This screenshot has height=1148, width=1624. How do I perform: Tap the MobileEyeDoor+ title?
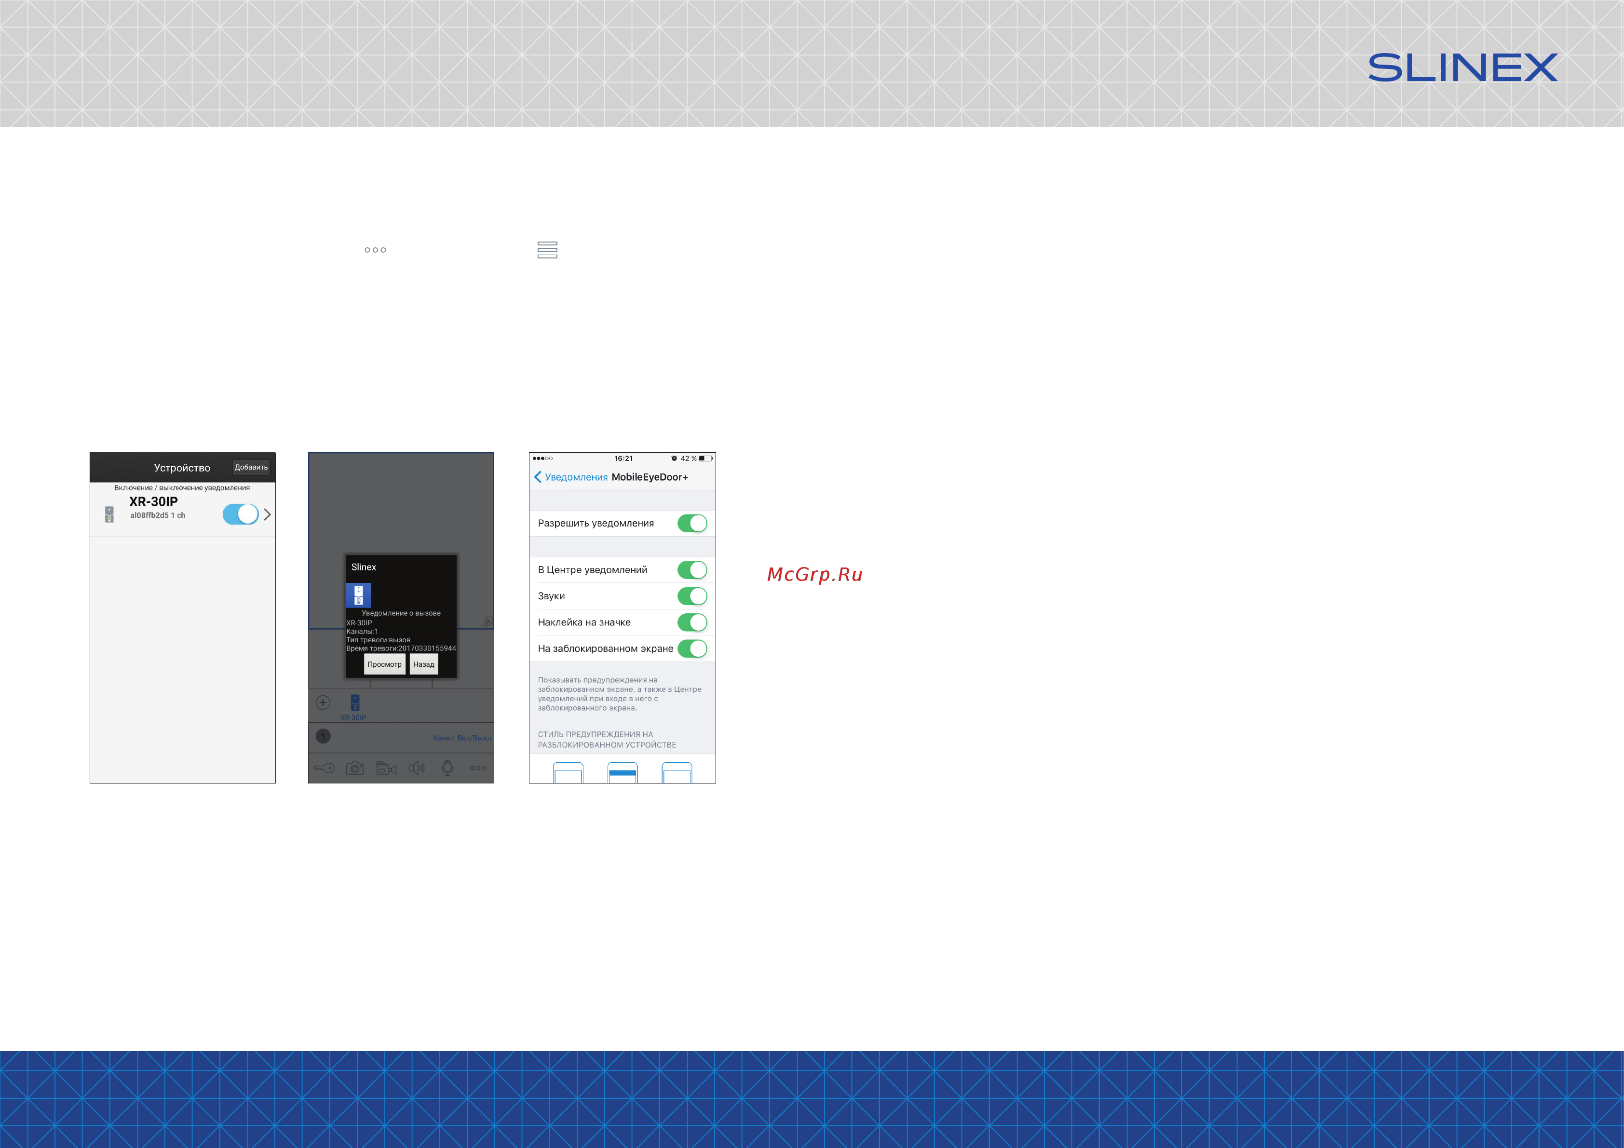(650, 477)
